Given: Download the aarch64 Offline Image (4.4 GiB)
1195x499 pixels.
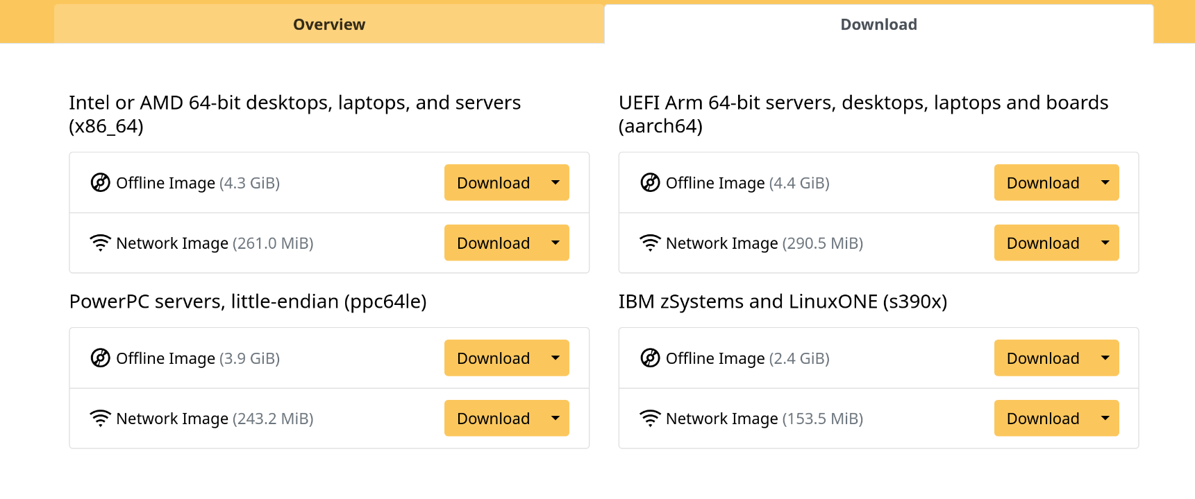Looking at the screenshot, I should (x=1043, y=182).
